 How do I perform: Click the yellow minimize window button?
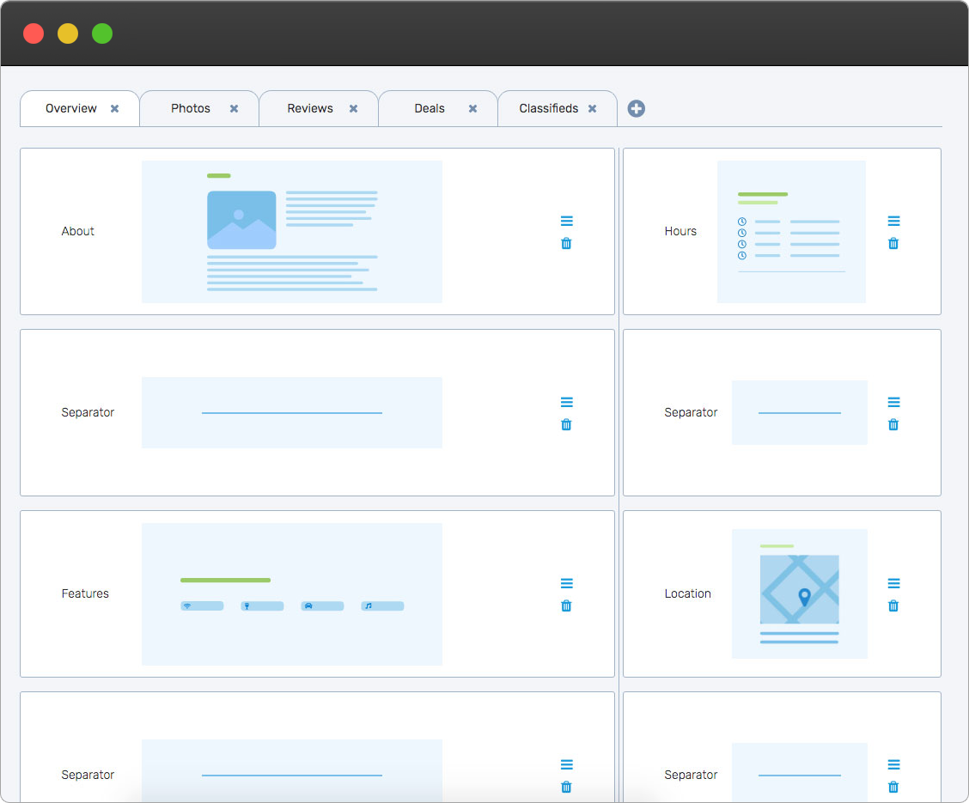pyautogui.click(x=68, y=33)
